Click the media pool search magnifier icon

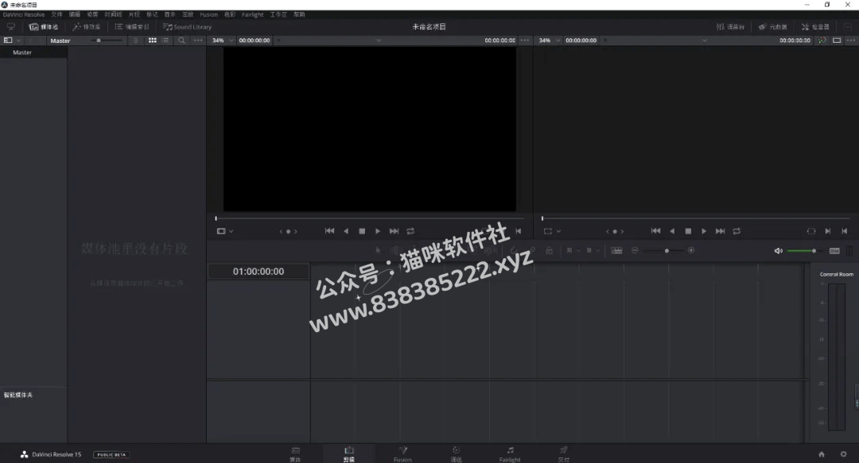(181, 41)
